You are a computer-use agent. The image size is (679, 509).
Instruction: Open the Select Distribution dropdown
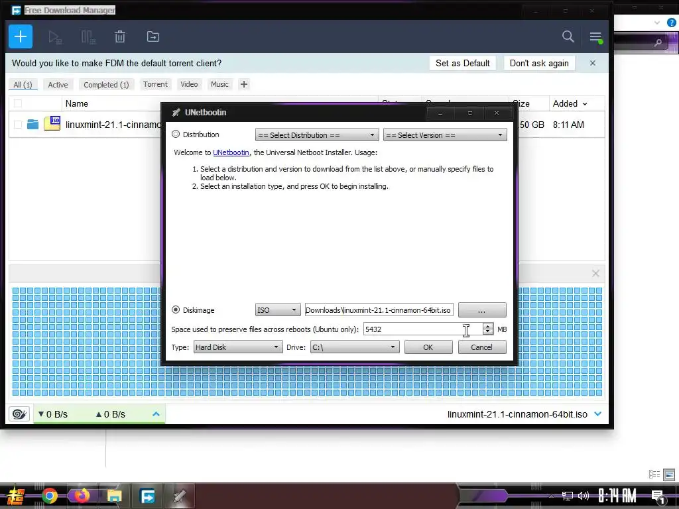[317, 135]
